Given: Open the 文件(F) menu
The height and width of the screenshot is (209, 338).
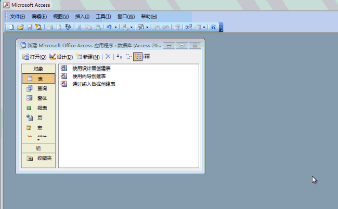Looking at the screenshot, I should click(18, 17).
